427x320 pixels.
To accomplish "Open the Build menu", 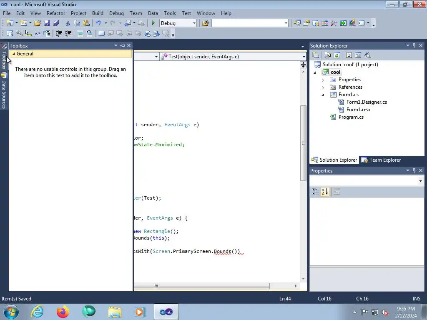I will point(98,13).
